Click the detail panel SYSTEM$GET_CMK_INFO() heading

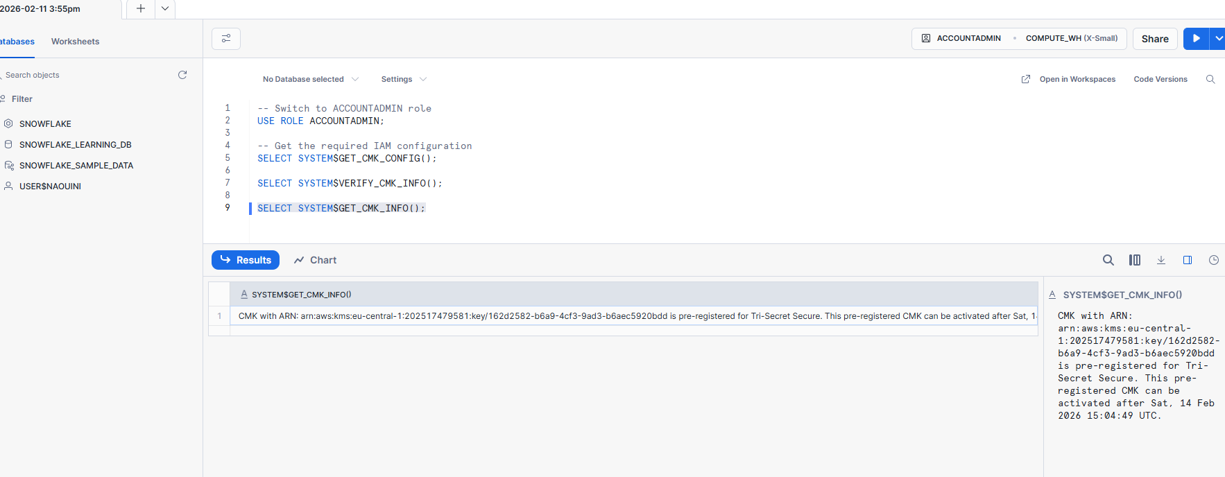[1122, 295]
